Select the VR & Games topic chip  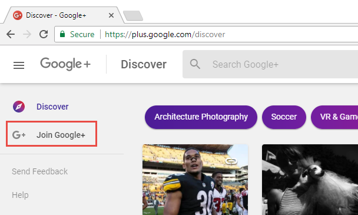tap(334, 117)
